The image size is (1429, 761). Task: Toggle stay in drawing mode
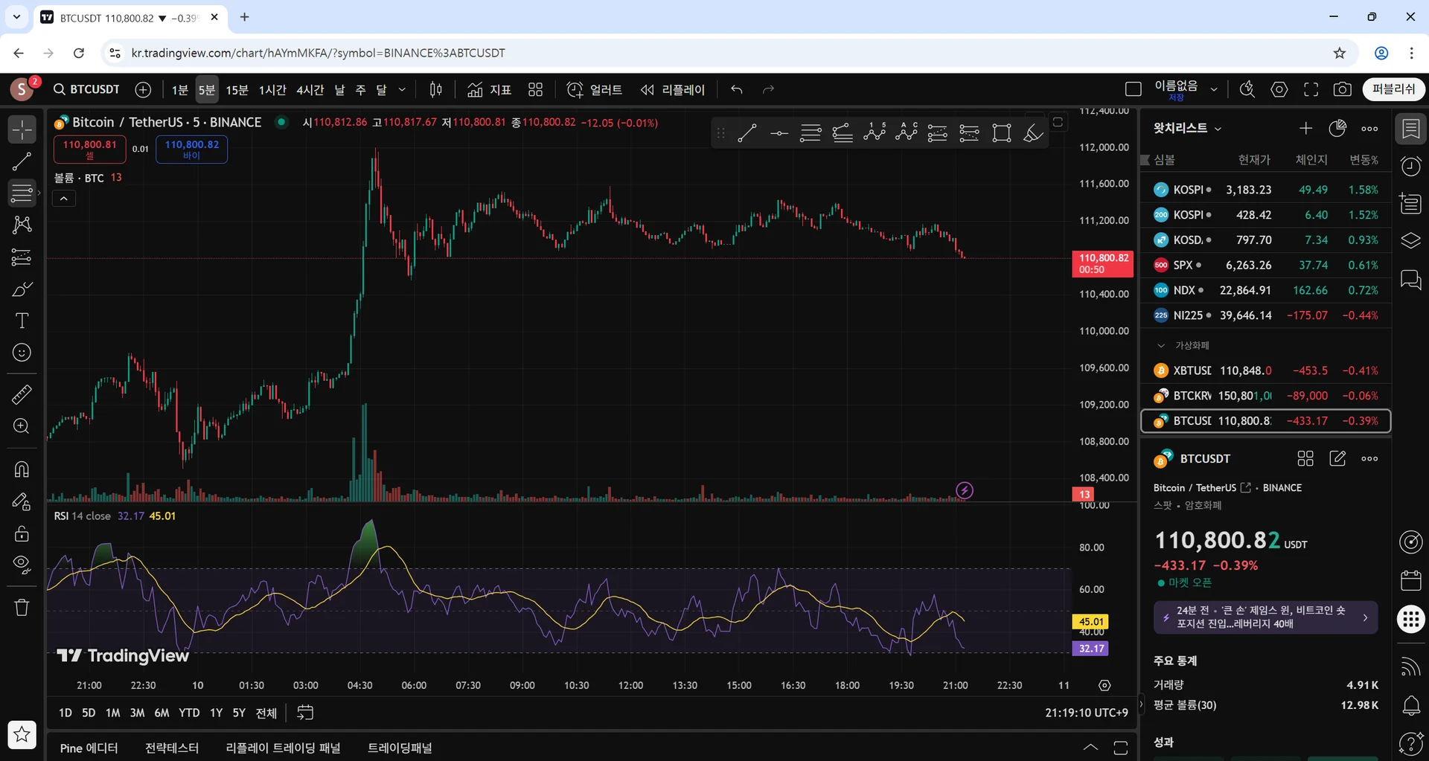tap(22, 501)
